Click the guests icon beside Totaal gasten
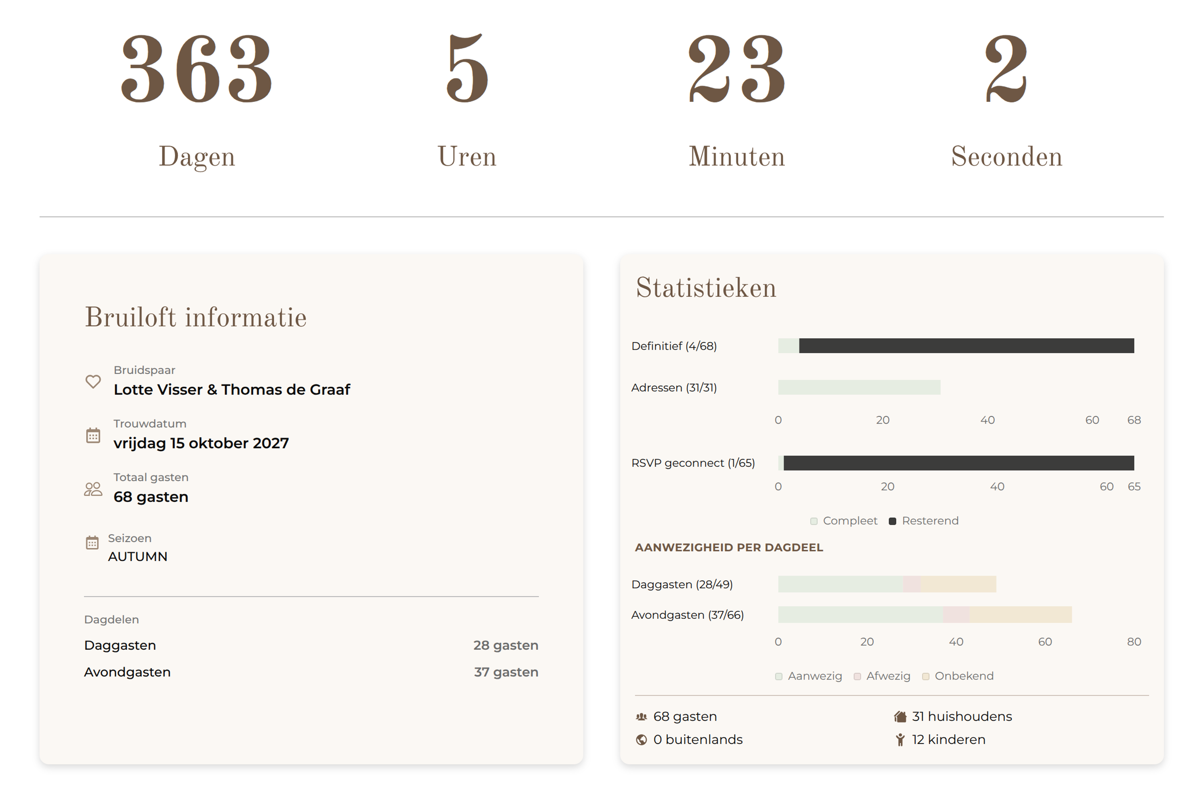The height and width of the screenshot is (796, 1199). pyautogui.click(x=93, y=489)
